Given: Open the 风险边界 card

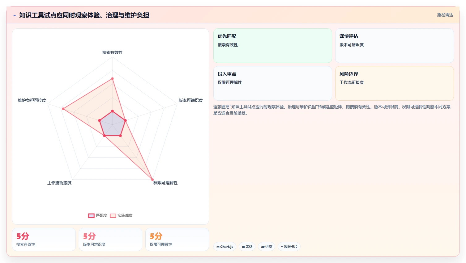Looking at the screenshot, I should click(394, 83).
